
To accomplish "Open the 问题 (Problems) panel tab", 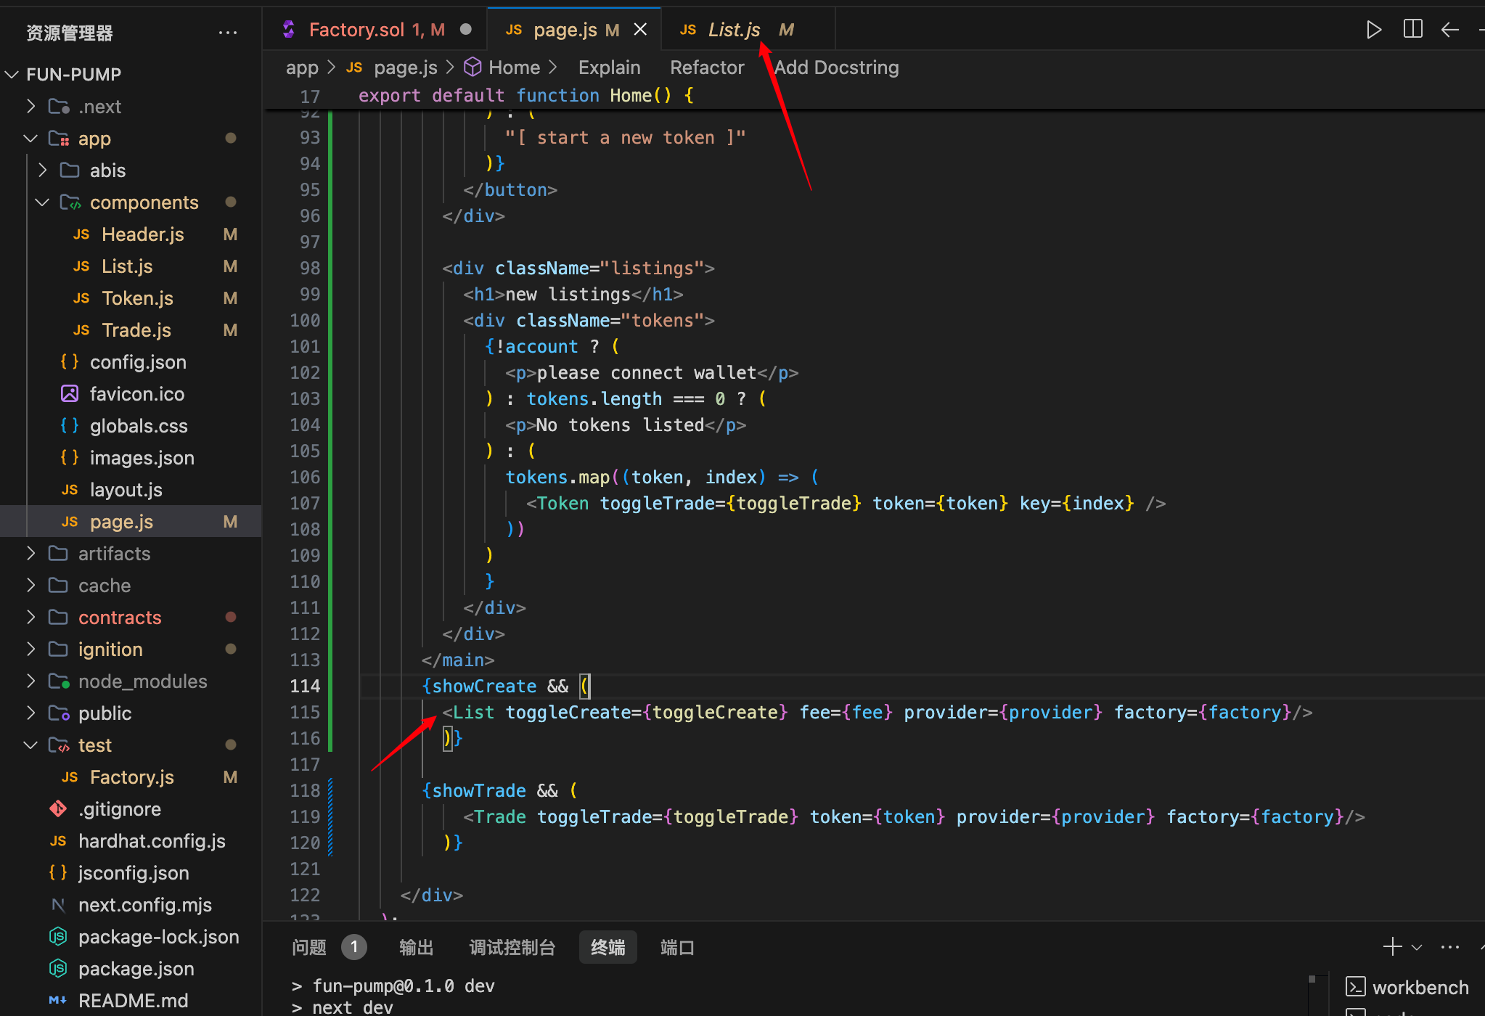I will tap(309, 947).
